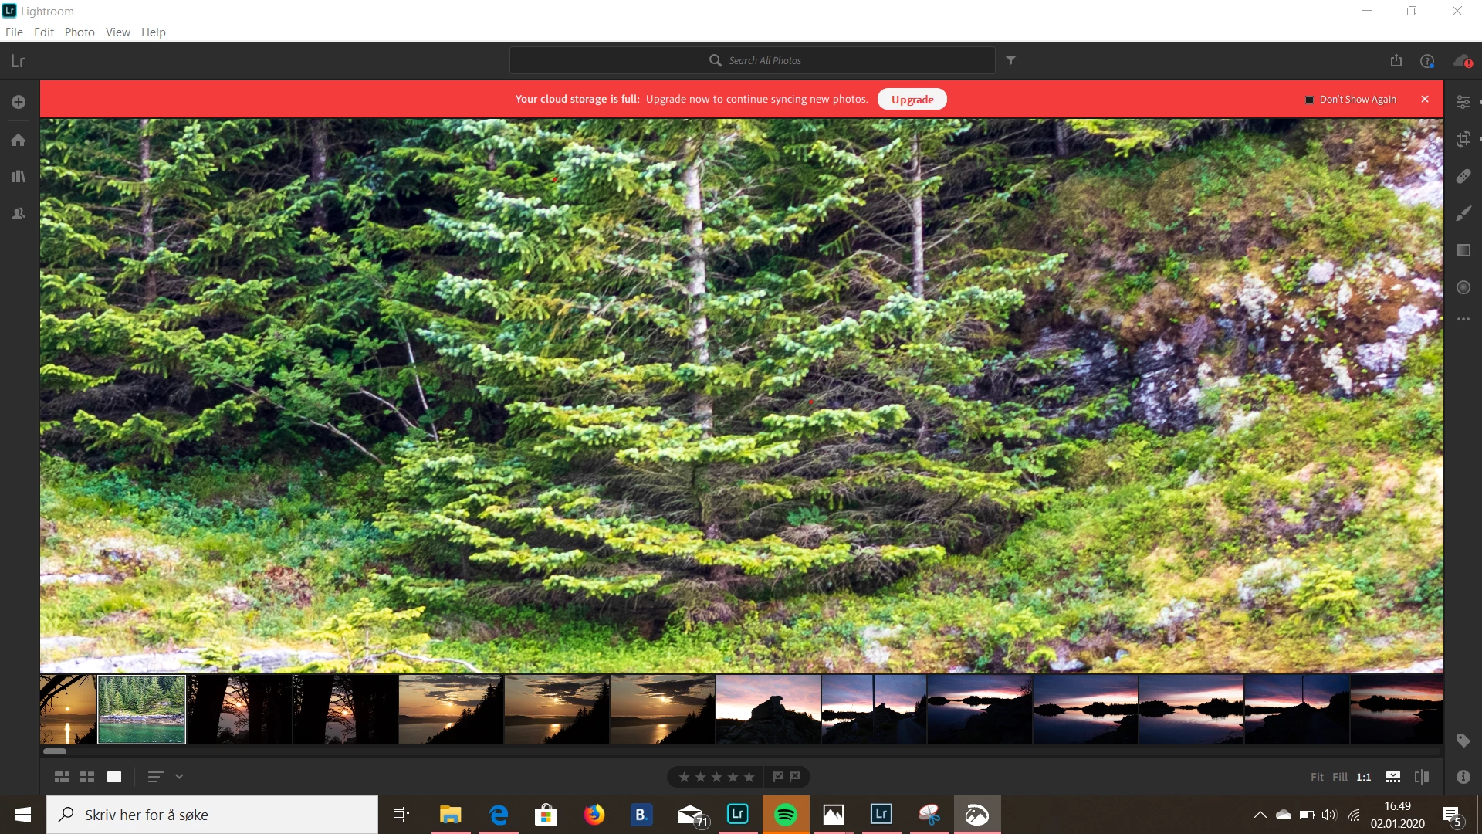Open the Edit panel sliders icon

click(x=1463, y=102)
